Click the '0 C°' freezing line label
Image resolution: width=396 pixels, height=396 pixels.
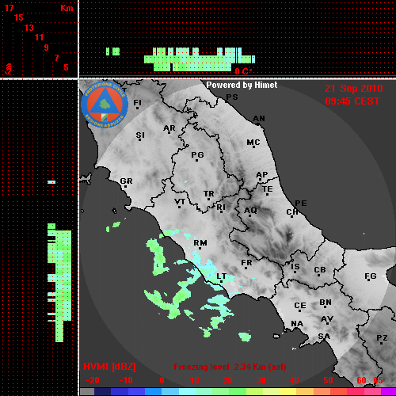coord(243,71)
